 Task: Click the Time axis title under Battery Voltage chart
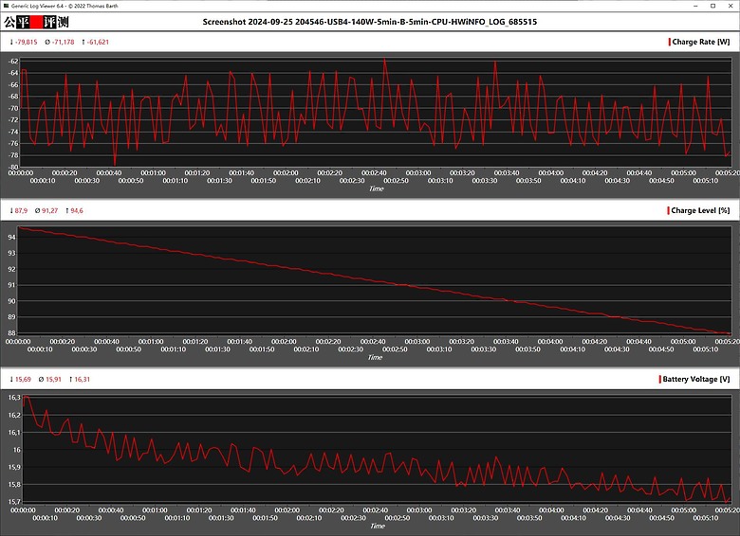pyautogui.click(x=377, y=526)
